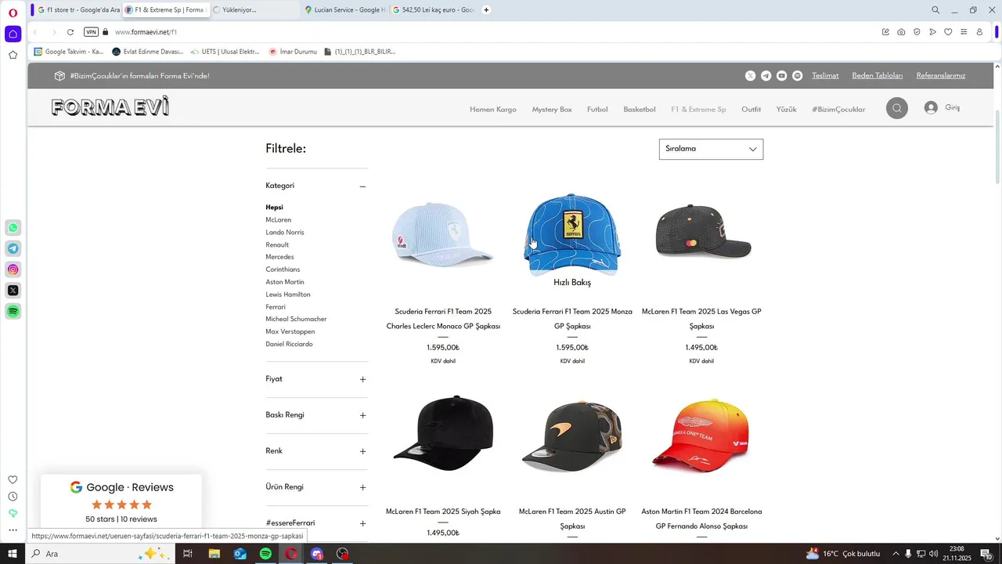The height and width of the screenshot is (564, 1002).
Task: Collapse the Kategori filter section
Action: 362,186
